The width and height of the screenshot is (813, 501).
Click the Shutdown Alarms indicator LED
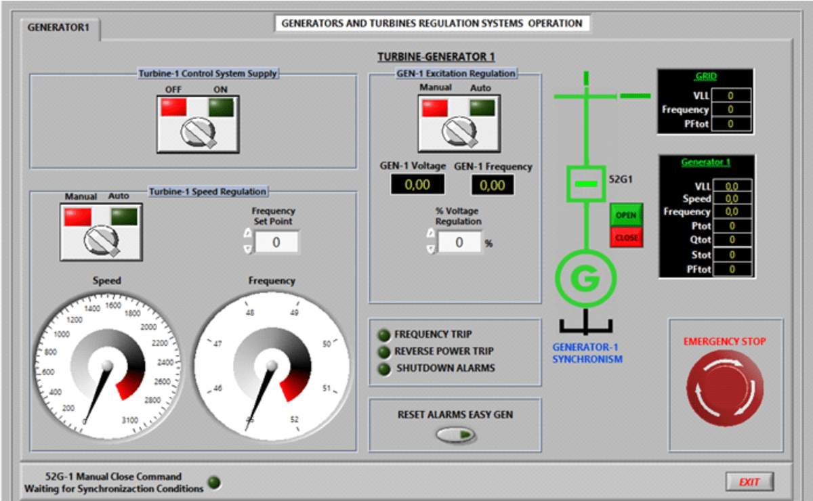[384, 368]
